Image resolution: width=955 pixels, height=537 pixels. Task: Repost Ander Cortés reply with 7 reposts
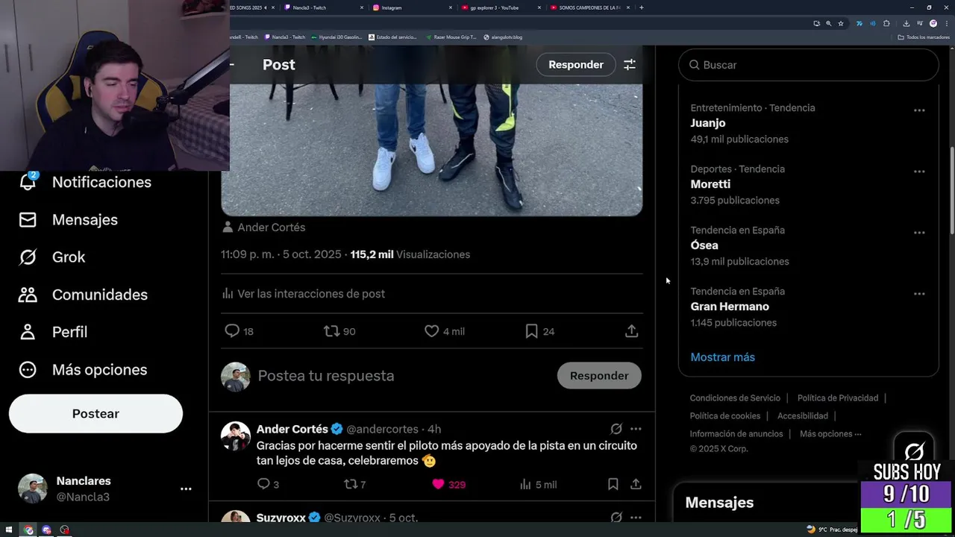[354, 484]
